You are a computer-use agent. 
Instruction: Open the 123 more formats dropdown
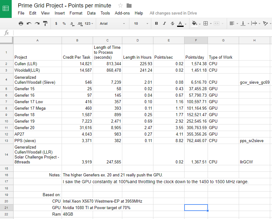click(x=89, y=23)
